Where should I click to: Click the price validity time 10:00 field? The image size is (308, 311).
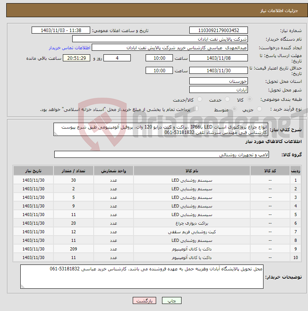159,70
